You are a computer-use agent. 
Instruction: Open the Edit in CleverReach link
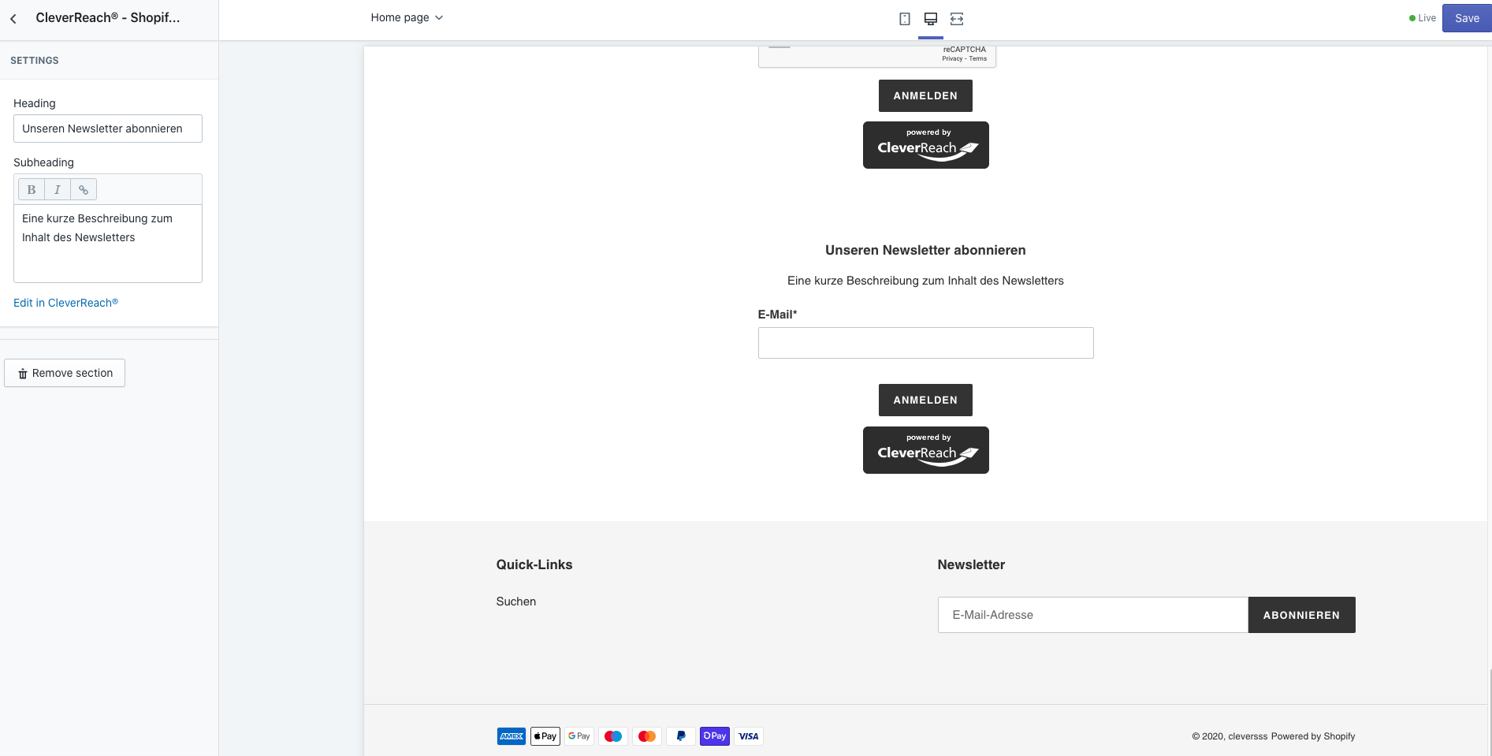65,303
